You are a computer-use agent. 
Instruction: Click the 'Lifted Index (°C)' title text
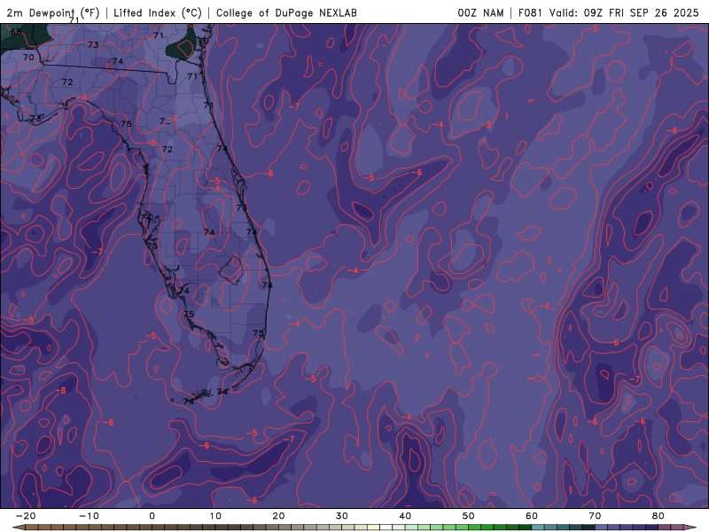click(x=158, y=12)
